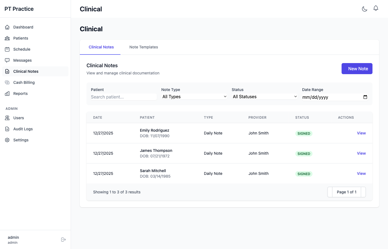The height and width of the screenshot is (249, 388).
Task: Toggle dark mode with the moon icon
Action: click(364, 9)
